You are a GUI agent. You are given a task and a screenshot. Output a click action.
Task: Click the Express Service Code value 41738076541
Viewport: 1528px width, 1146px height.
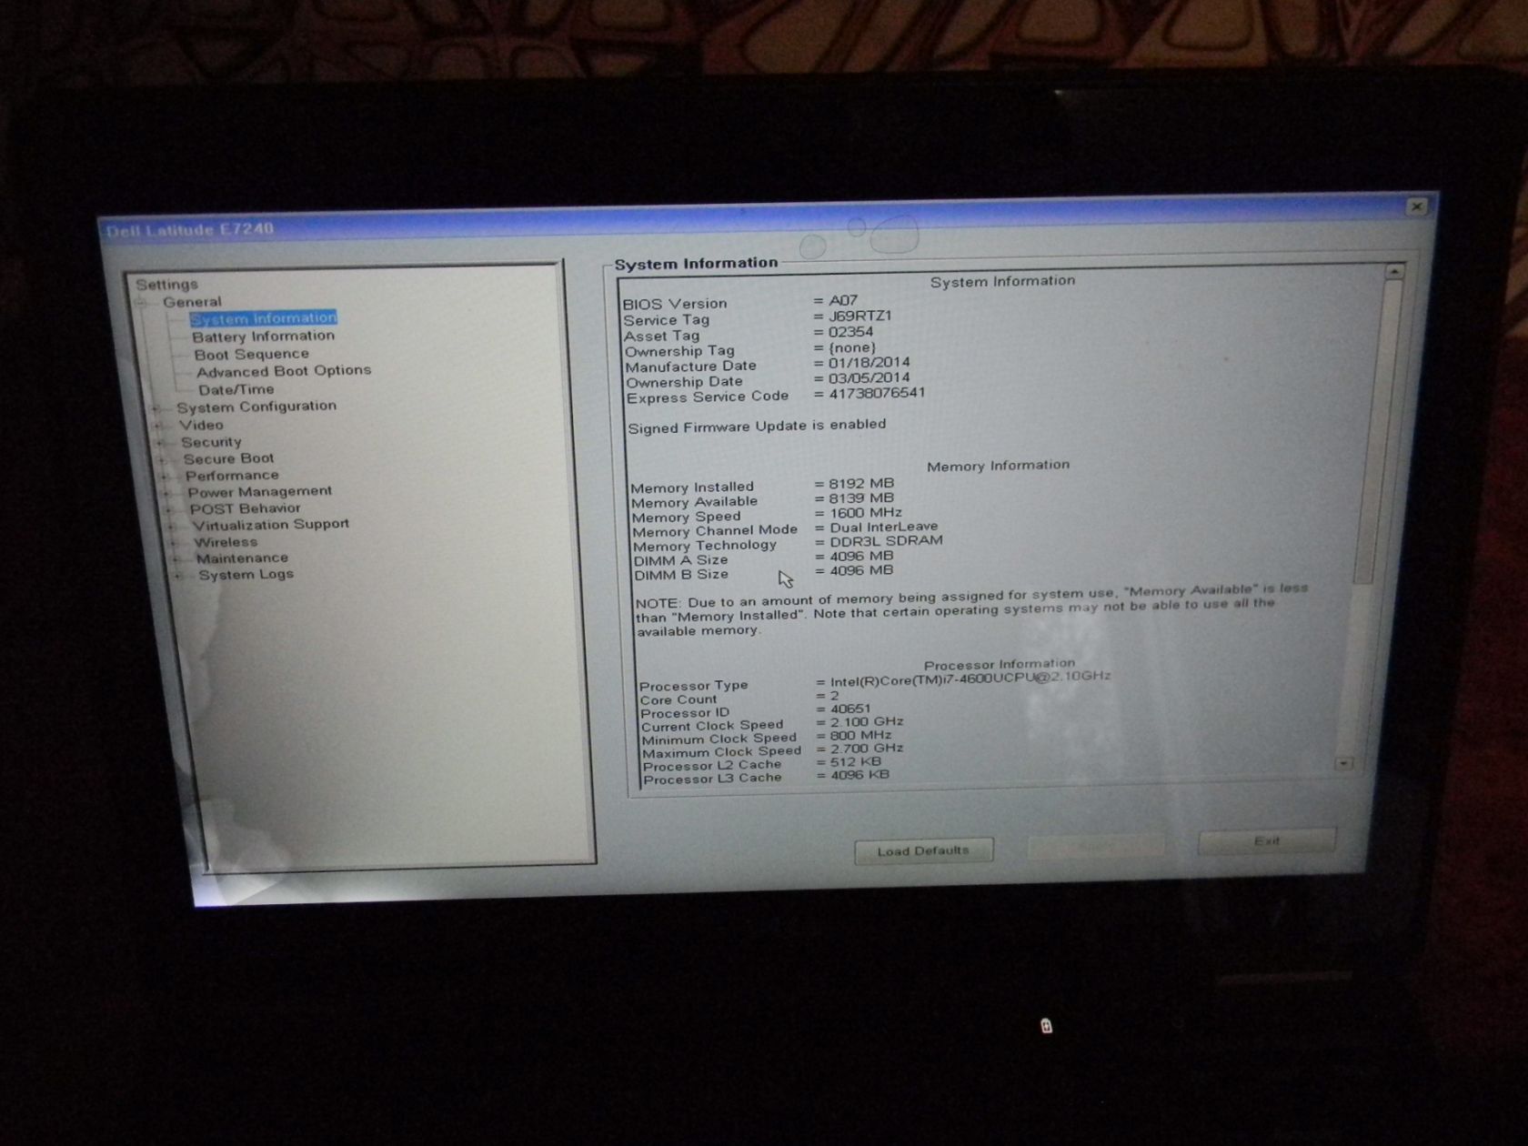click(877, 393)
